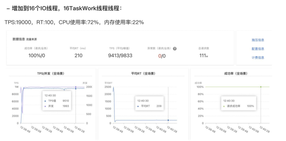Click the TPS（平均/峰值）label

point(119,48)
